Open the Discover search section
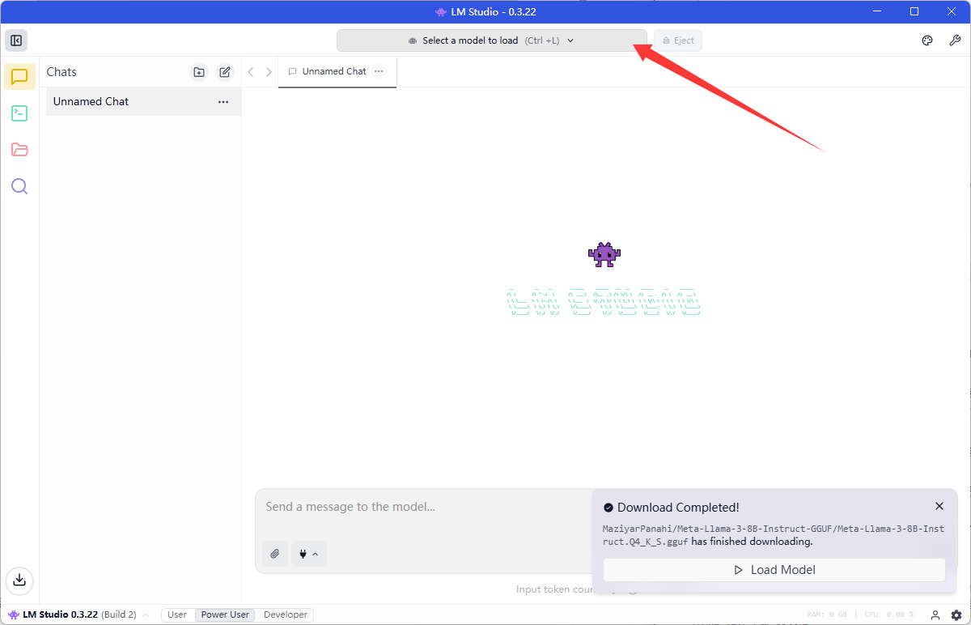The width and height of the screenshot is (971, 625). pos(19,186)
